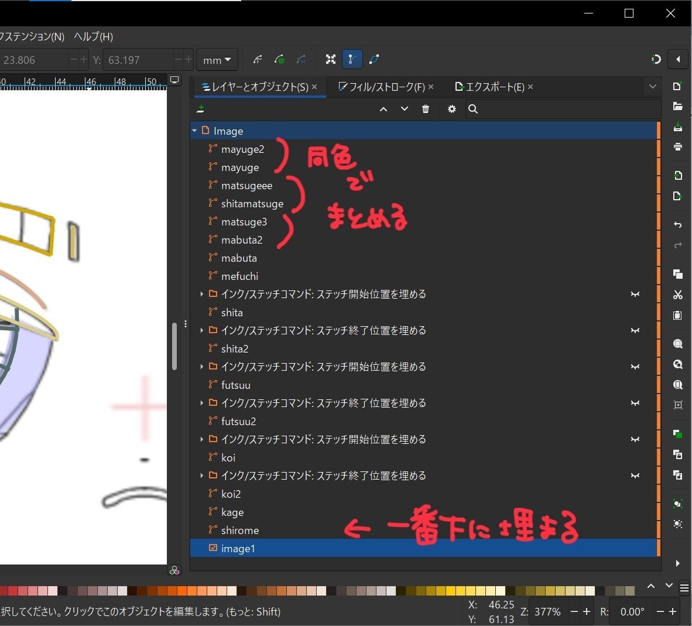Click the undo arrow icon

tap(677, 225)
